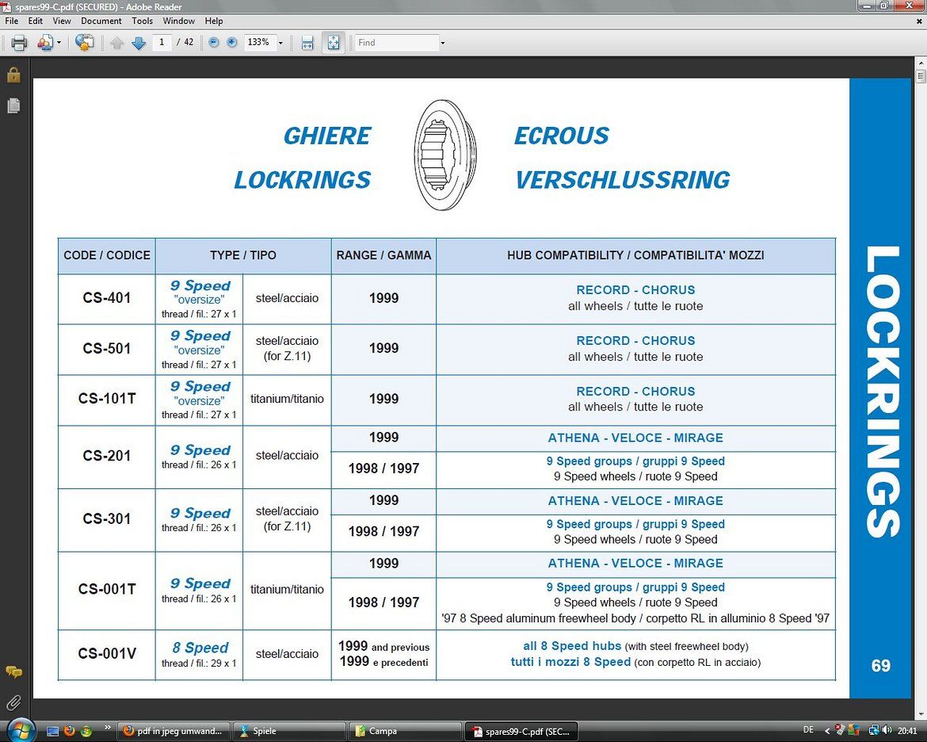The image size is (927, 742).
Task: Open the Pages thumbnails panel icon
Action: 13,105
